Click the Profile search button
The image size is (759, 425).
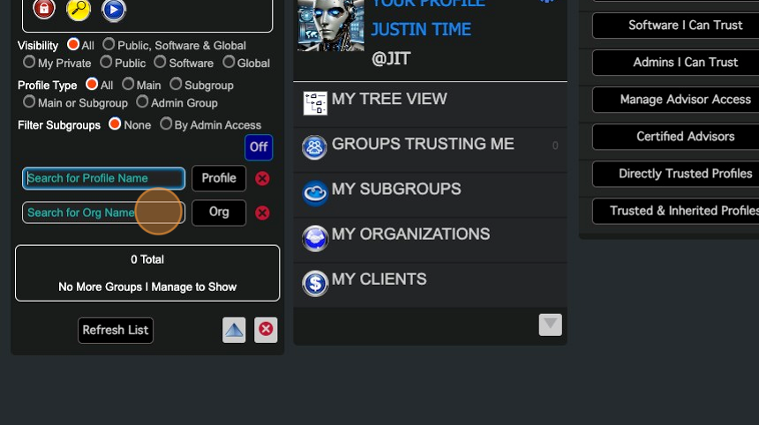pos(219,178)
